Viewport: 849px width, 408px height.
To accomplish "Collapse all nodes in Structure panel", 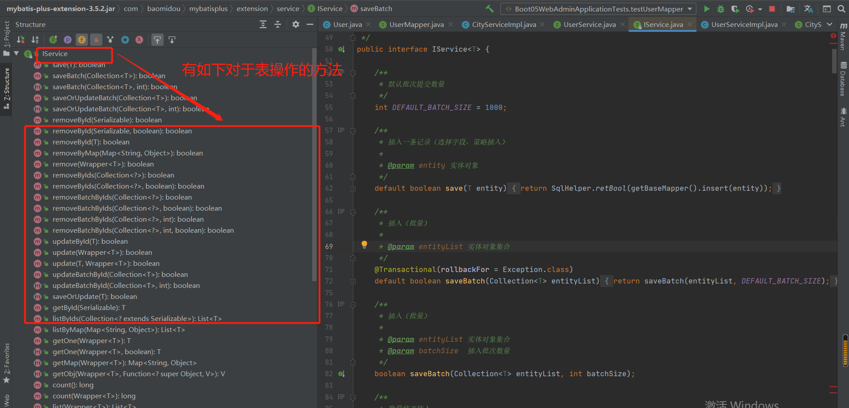I will coord(278,24).
